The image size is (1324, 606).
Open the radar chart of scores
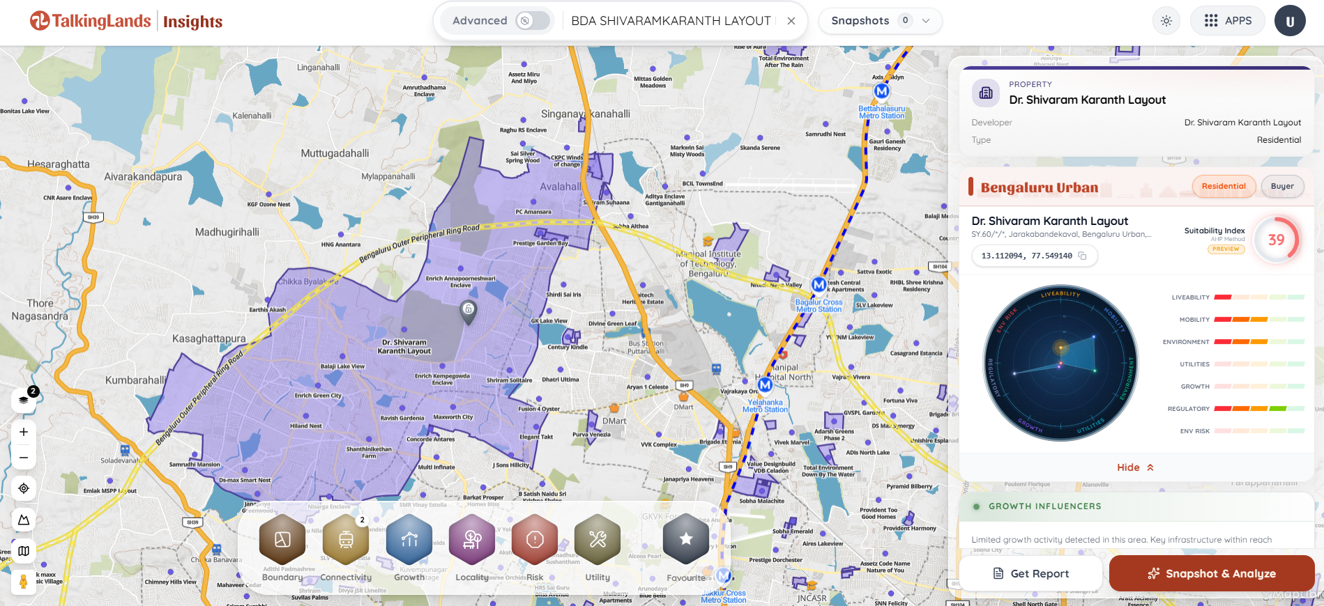(x=1060, y=363)
